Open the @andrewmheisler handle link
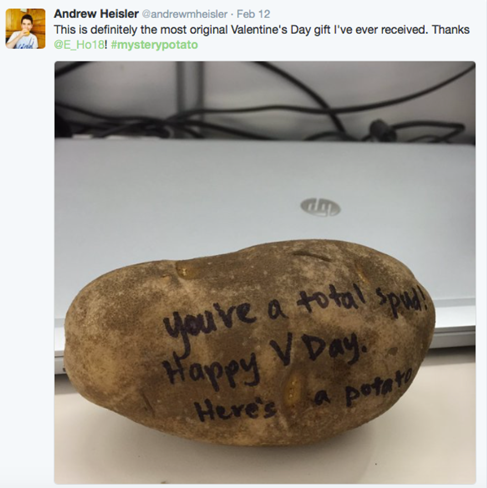The image size is (487, 488). tap(185, 14)
